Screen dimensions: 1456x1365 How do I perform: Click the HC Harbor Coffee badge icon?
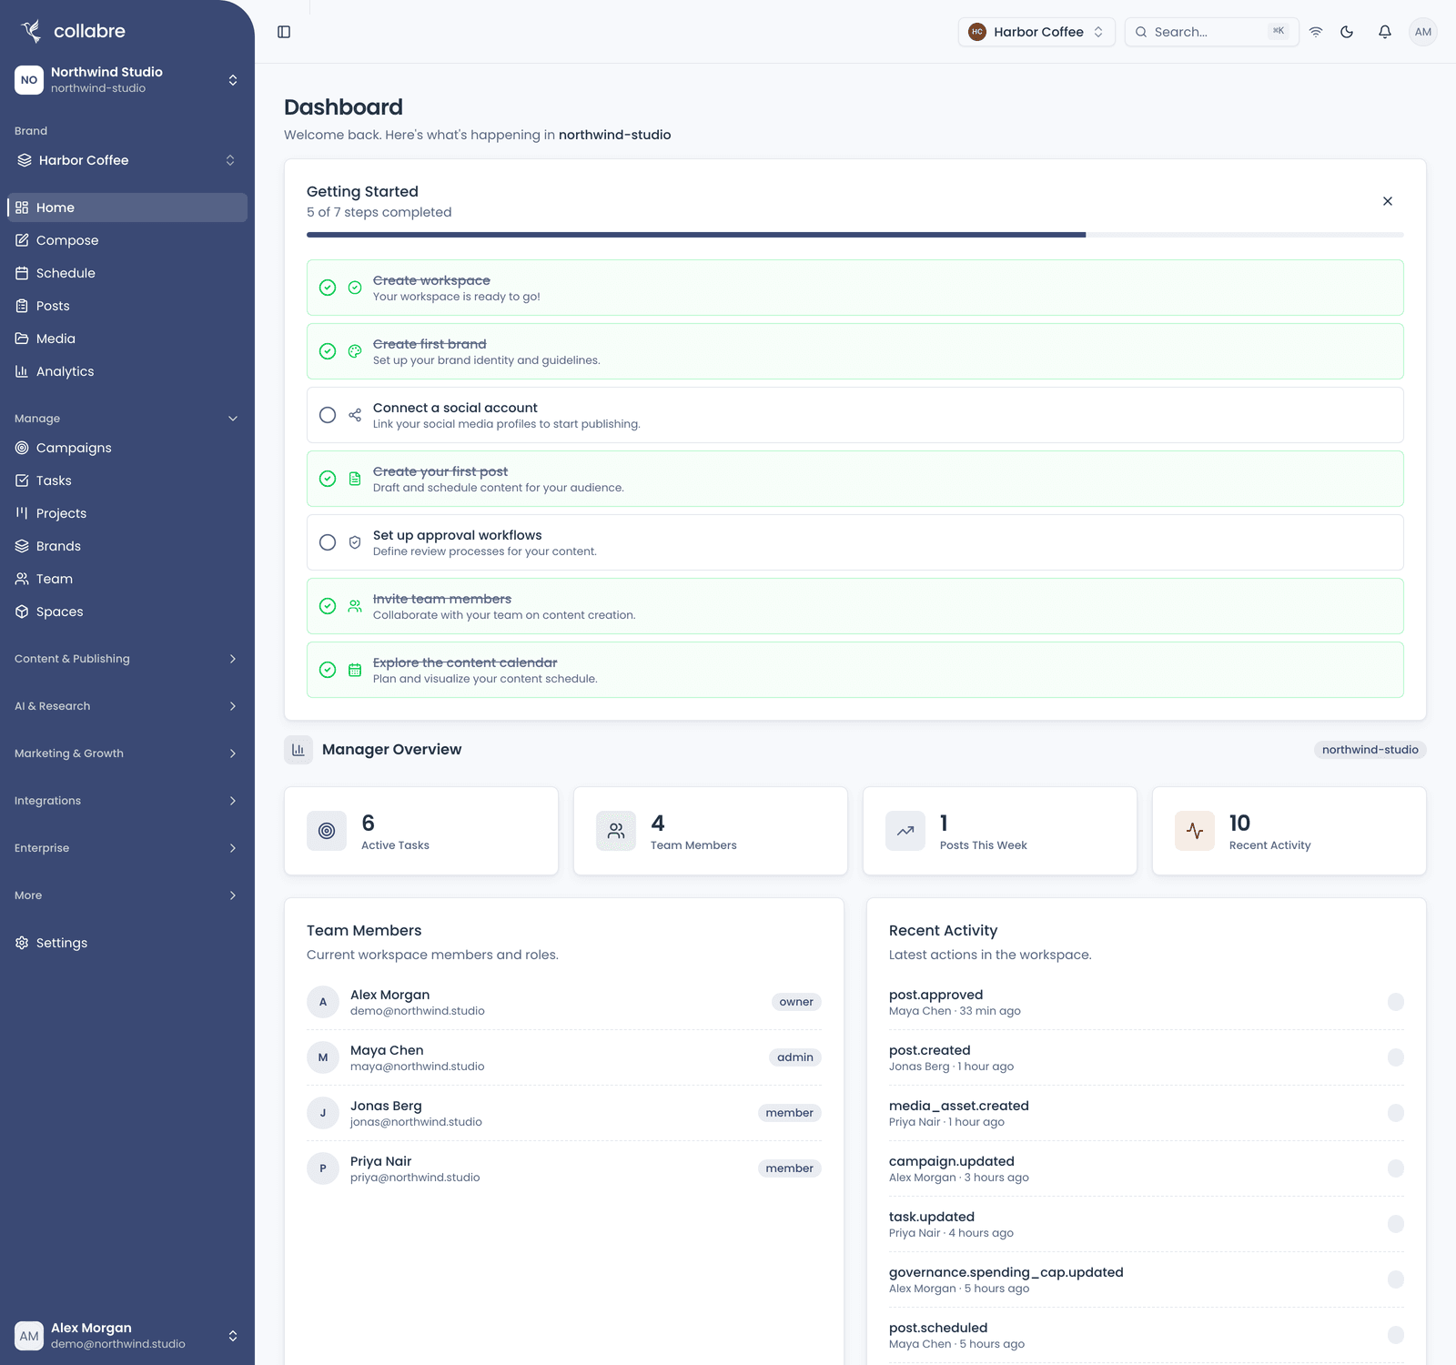coord(977,32)
